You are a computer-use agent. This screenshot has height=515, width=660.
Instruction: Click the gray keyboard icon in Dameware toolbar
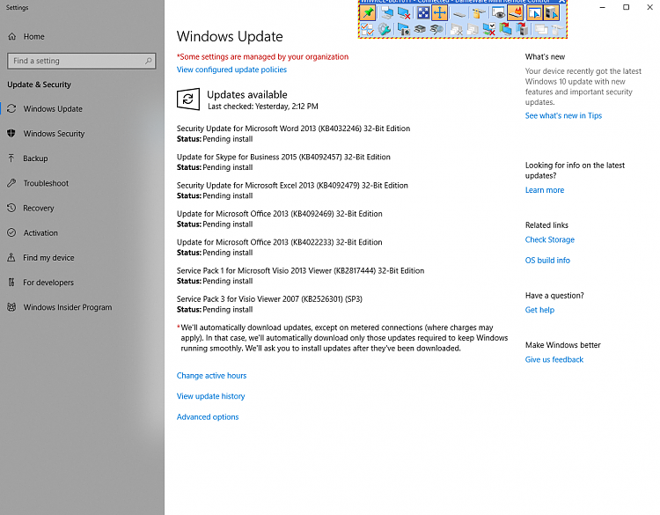coord(459,14)
